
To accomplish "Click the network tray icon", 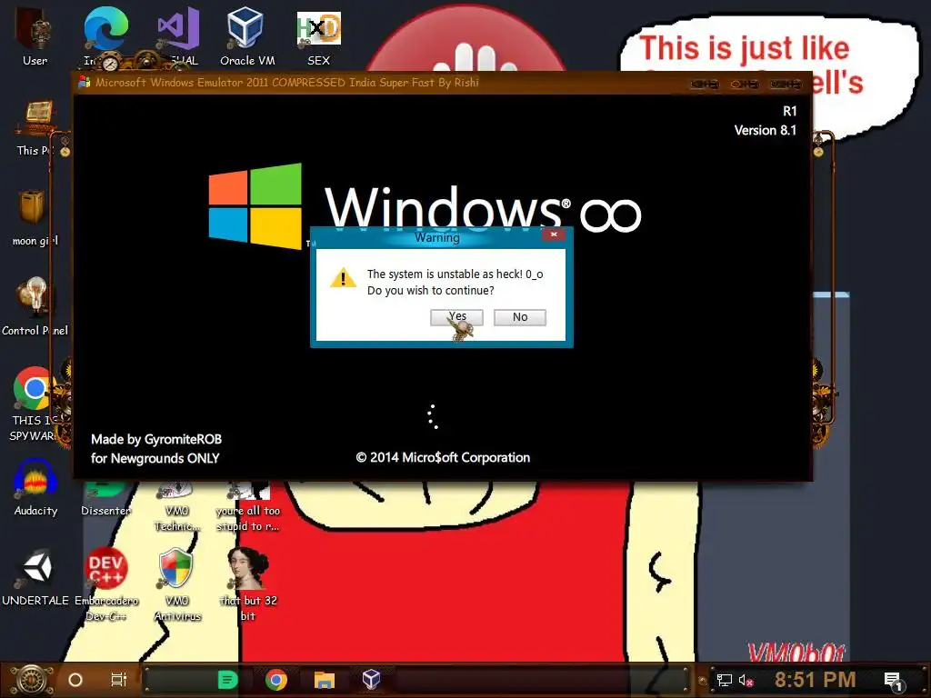I will pos(725,680).
